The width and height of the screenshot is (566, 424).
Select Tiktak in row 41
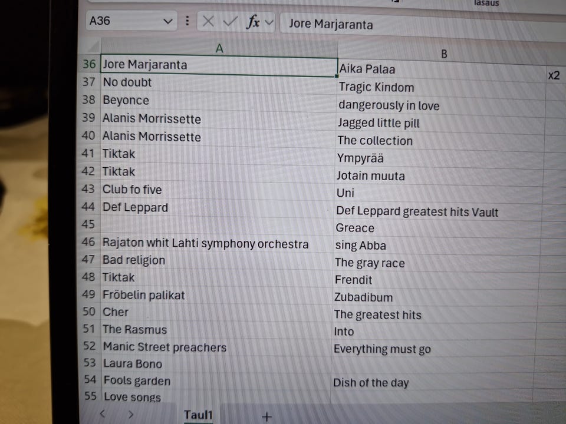[218, 155]
